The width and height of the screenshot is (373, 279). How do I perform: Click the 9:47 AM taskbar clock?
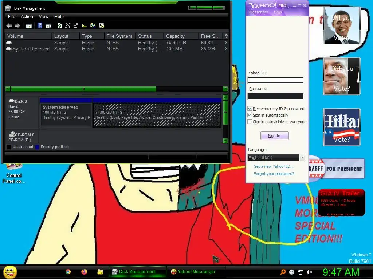pos(341,272)
